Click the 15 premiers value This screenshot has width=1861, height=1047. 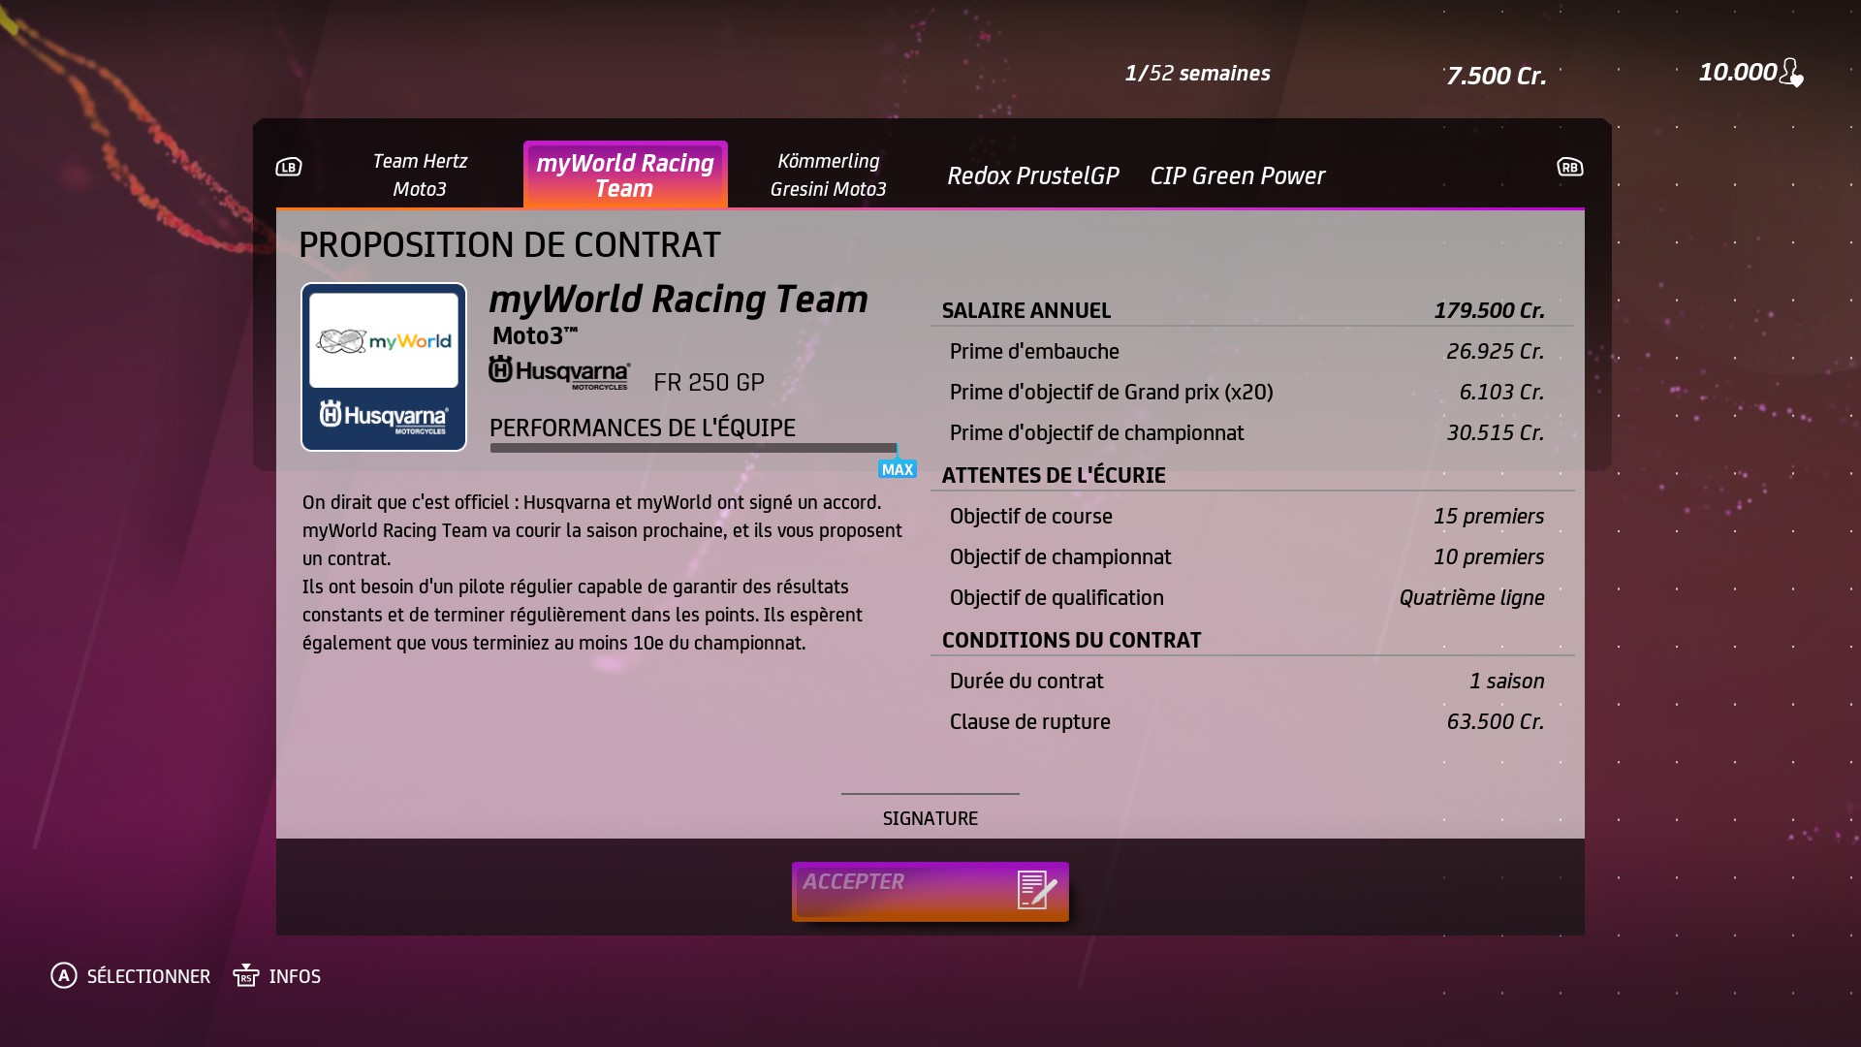pos(1489,516)
